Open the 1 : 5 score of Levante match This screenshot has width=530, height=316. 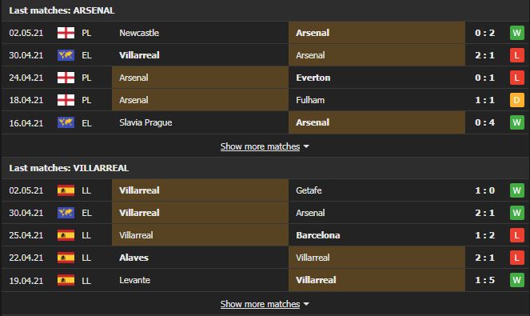(x=484, y=280)
